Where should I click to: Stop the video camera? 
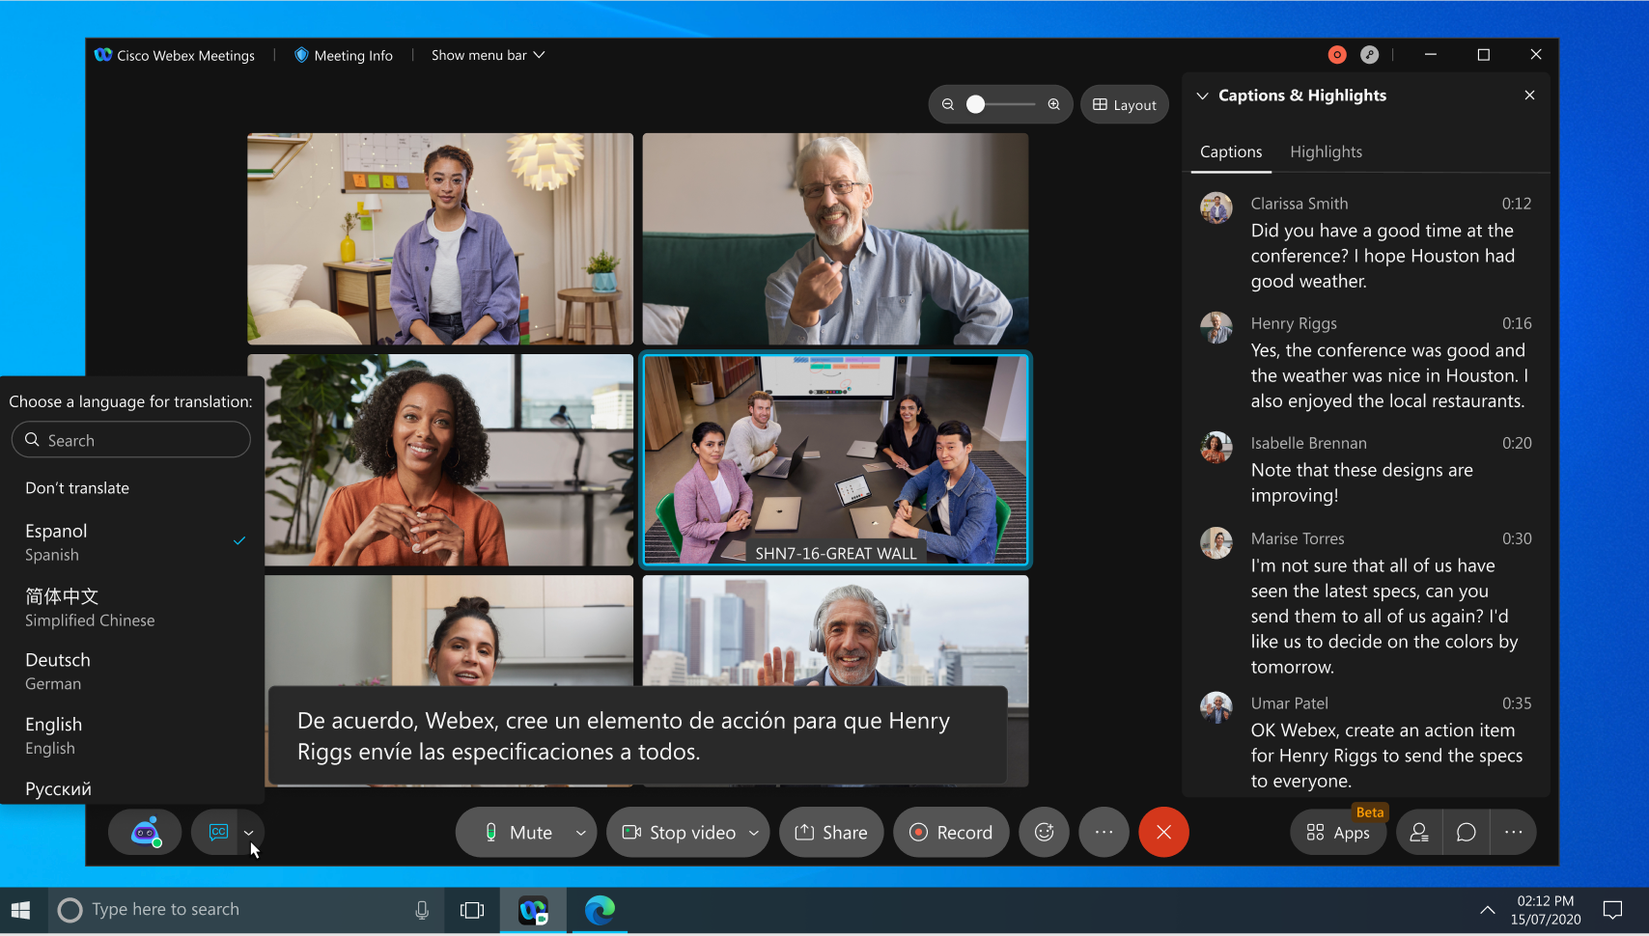pyautogui.click(x=679, y=832)
